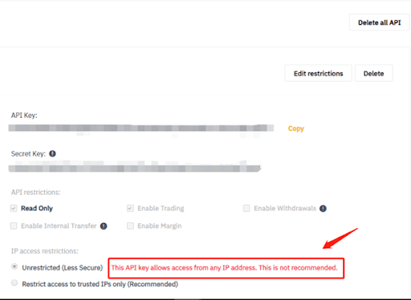Select Restrict access to trusted IPs only

(14, 283)
